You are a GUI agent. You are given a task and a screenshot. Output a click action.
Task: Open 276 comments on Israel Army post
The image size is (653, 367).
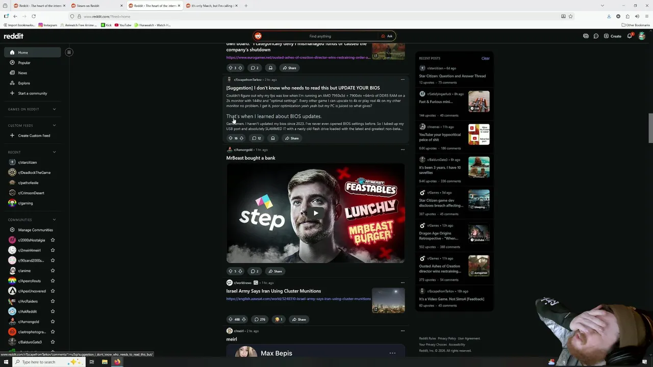pyautogui.click(x=260, y=320)
